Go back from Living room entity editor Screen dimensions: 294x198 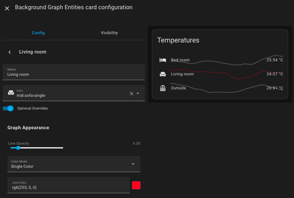(10, 52)
